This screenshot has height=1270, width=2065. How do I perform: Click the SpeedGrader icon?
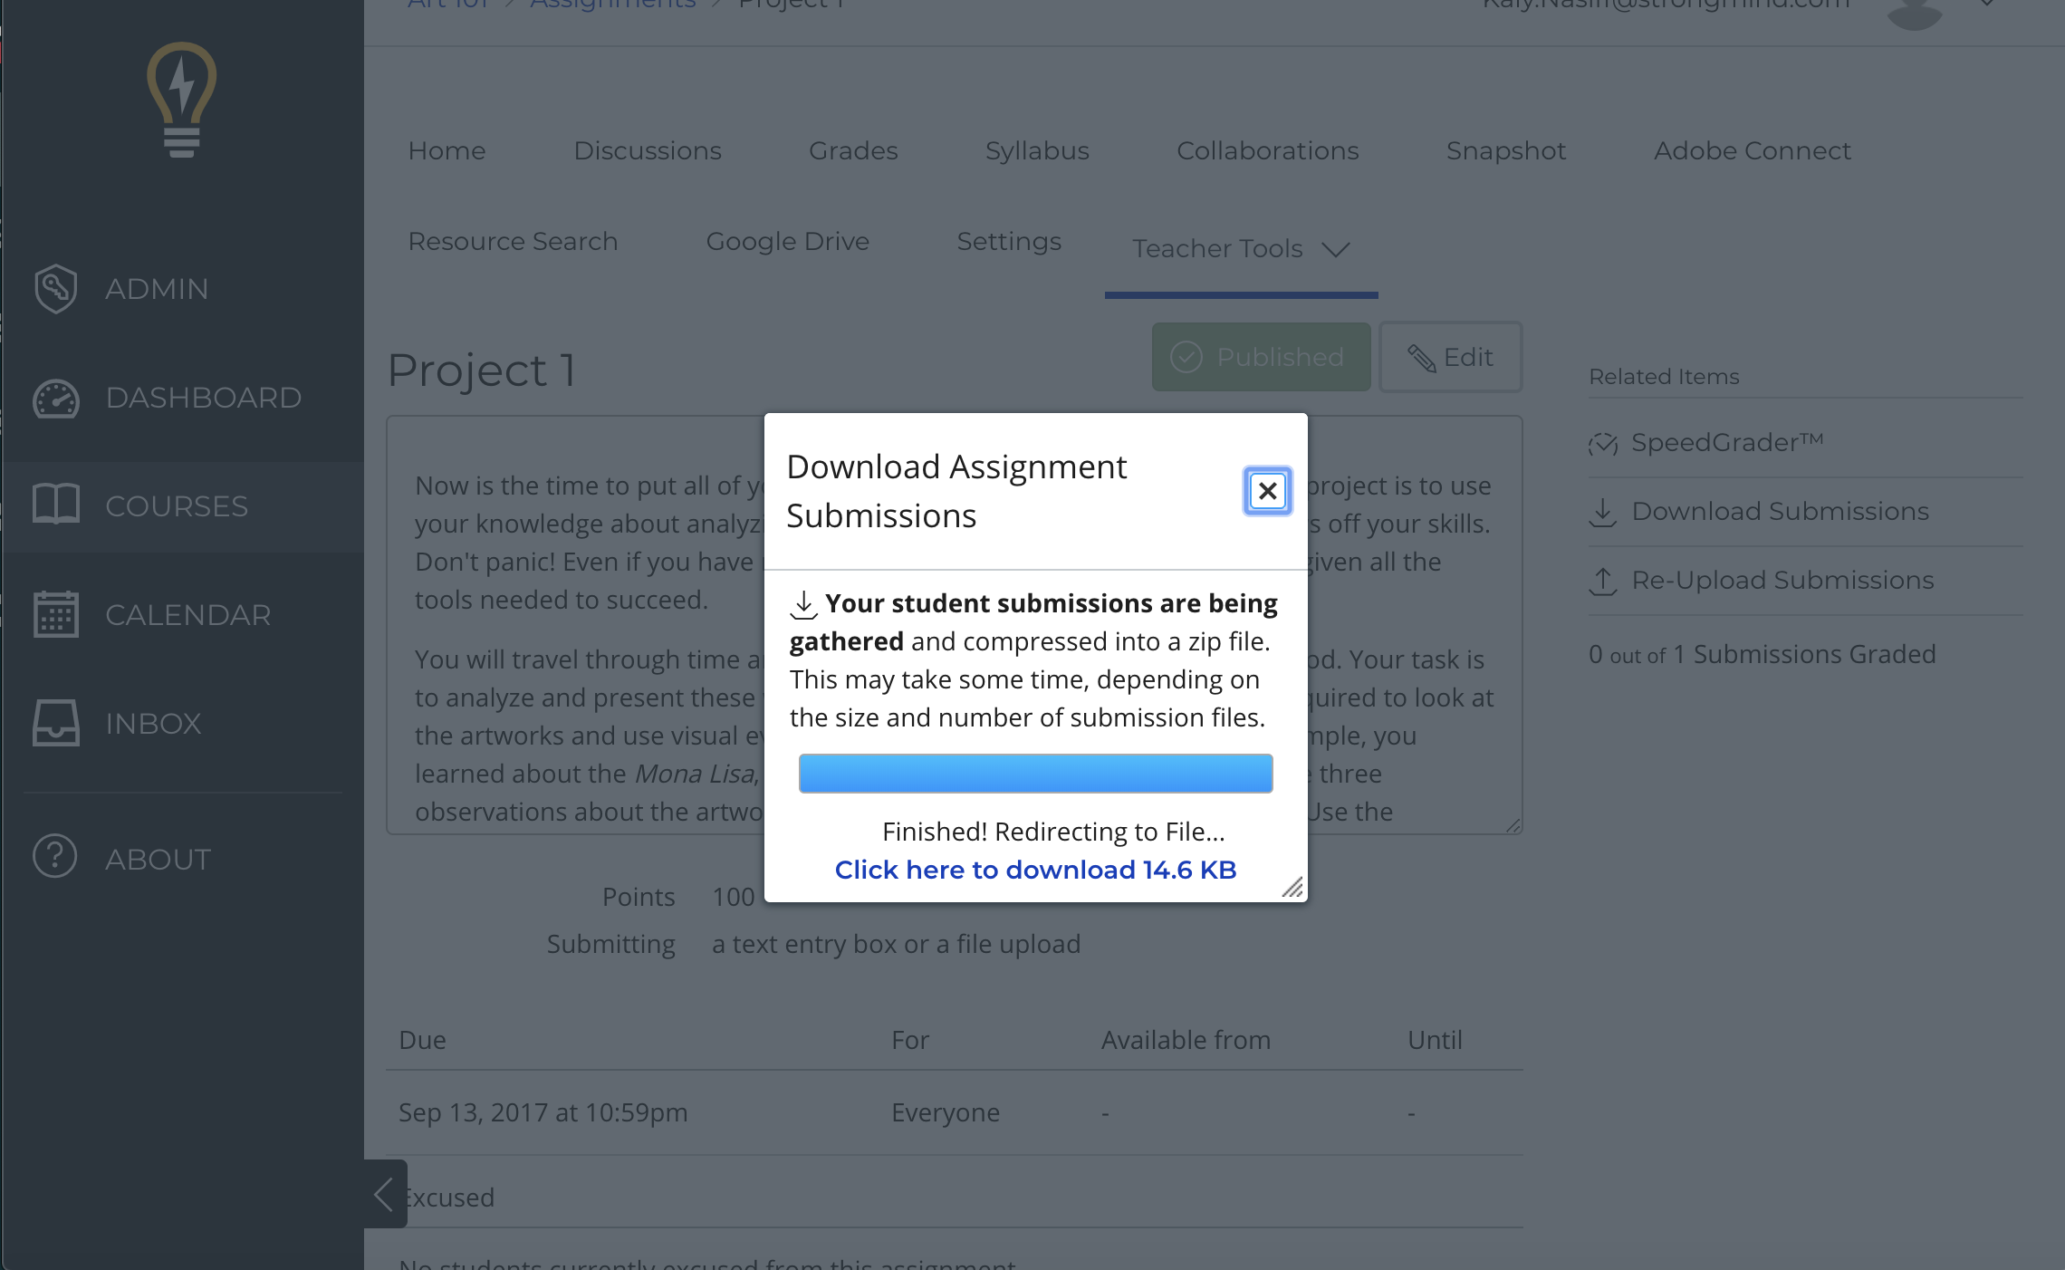point(1603,444)
